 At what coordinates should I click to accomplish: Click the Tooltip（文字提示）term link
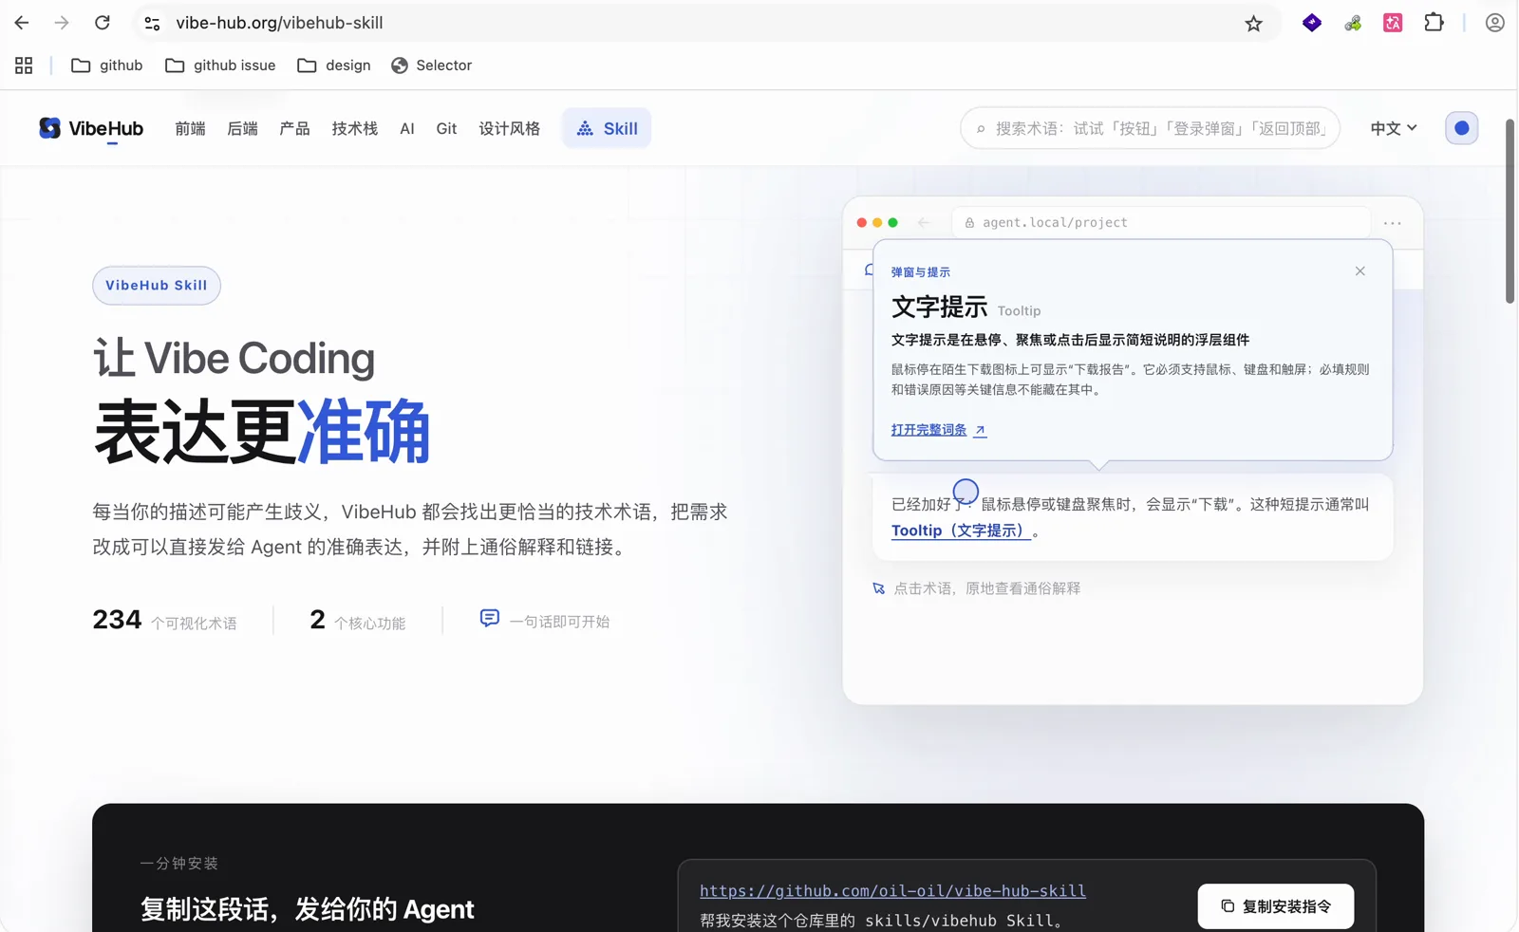pos(961,531)
